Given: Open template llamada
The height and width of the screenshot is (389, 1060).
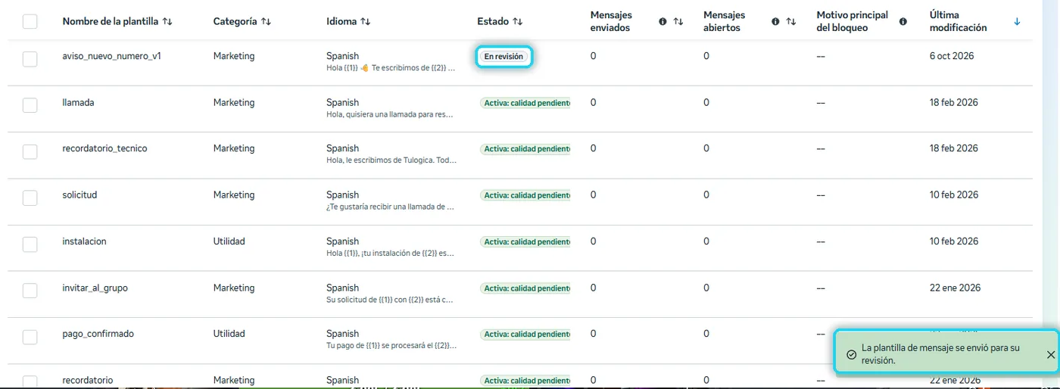Looking at the screenshot, I should [x=78, y=102].
